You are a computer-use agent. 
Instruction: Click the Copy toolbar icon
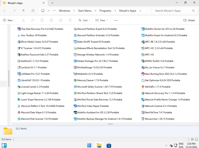tap(33, 20)
